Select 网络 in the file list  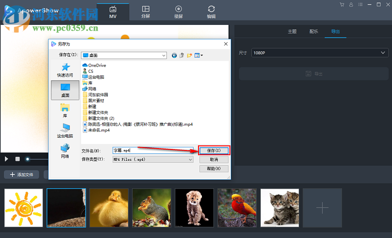click(89, 89)
